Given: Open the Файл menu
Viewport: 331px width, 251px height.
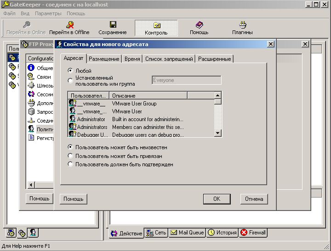Looking at the screenshot, I should tap(10, 13).
